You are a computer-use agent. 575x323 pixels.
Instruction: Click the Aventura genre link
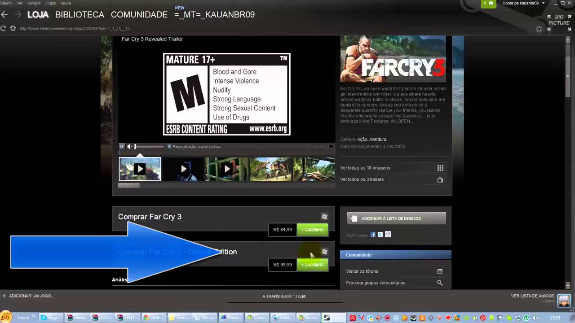tap(378, 140)
